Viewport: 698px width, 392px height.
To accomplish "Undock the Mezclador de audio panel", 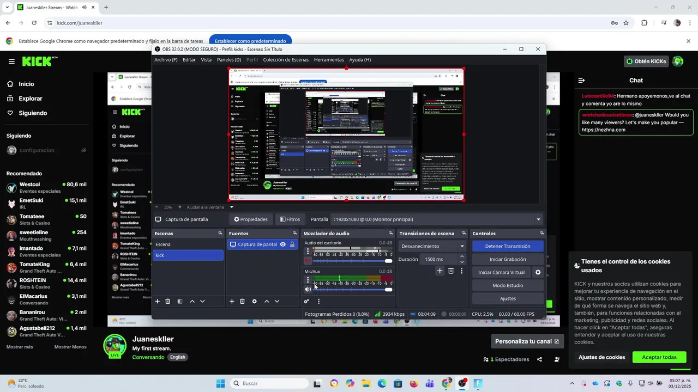I will pyautogui.click(x=390, y=234).
